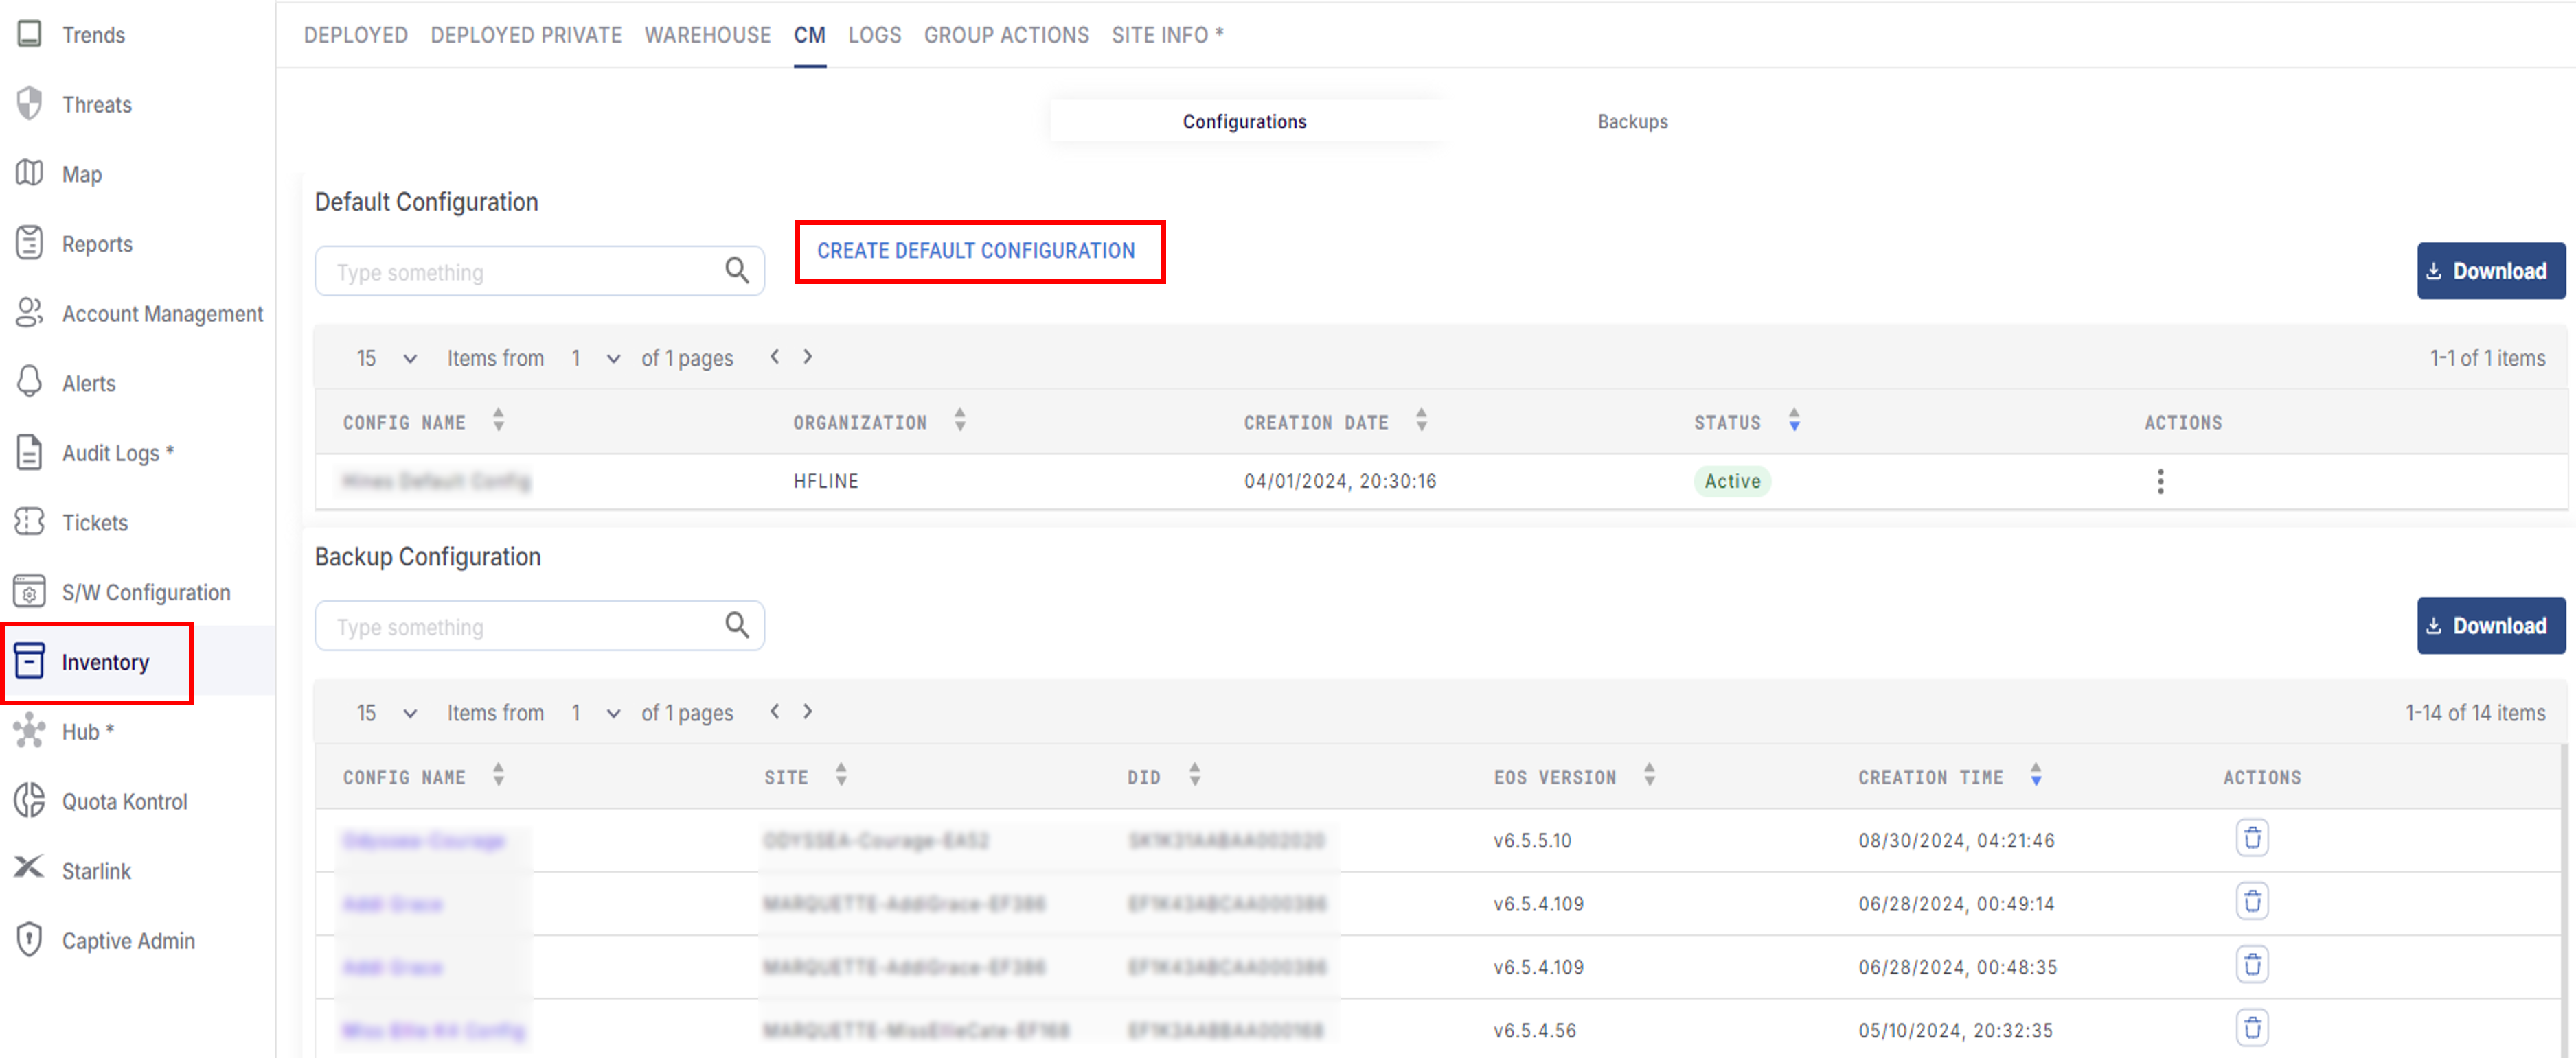Open the Starlink sidebar icon
The height and width of the screenshot is (1058, 2576).
click(x=29, y=868)
